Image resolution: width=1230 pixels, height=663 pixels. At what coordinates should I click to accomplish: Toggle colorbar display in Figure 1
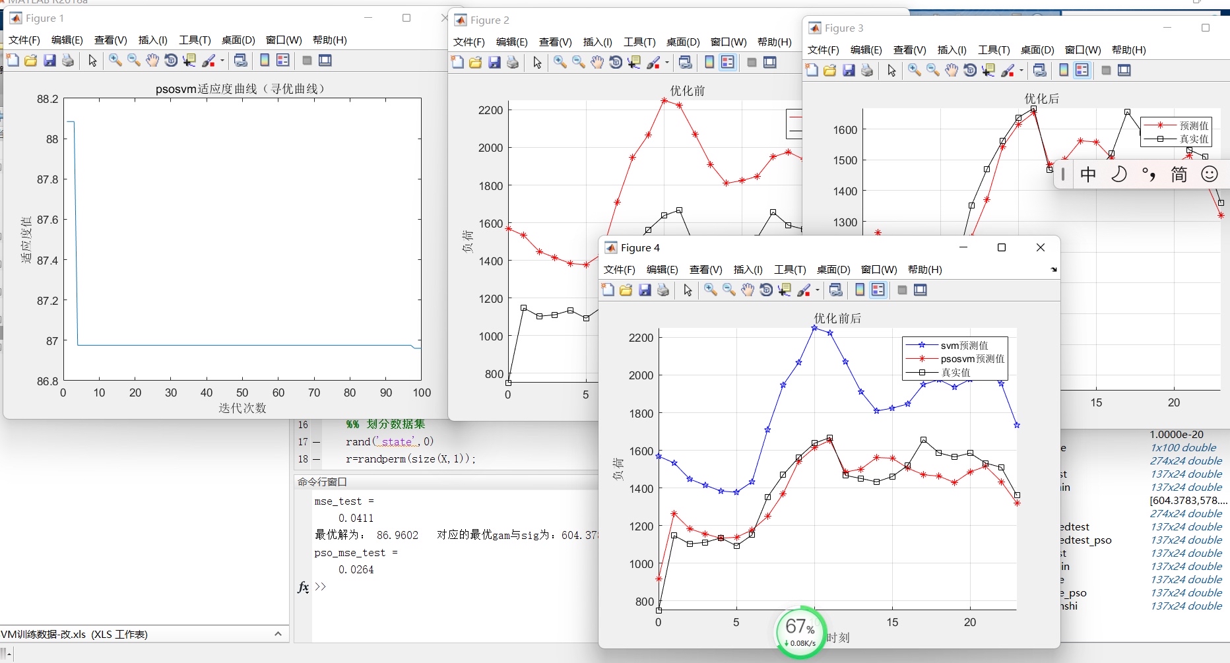(265, 61)
